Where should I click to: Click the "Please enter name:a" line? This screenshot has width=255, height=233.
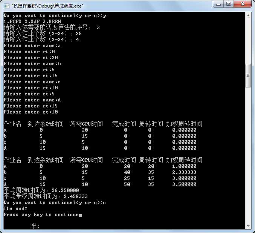pos(32,46)
